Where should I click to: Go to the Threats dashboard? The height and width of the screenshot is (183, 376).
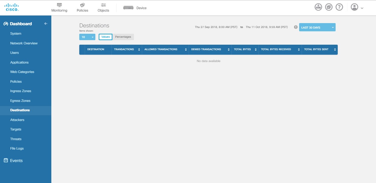click(16, 139)
